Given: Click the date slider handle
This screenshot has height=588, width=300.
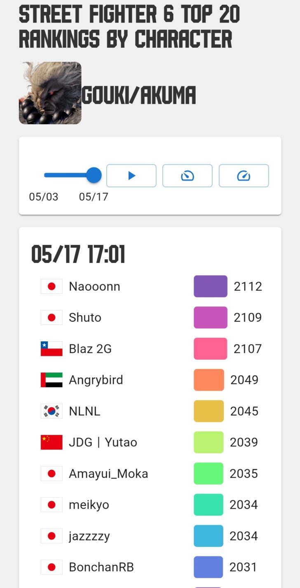Looking at the screenshot, I should pos(94,175).
